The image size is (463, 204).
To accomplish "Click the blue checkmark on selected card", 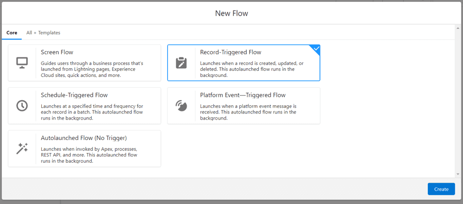I will [x=316, y=49].
